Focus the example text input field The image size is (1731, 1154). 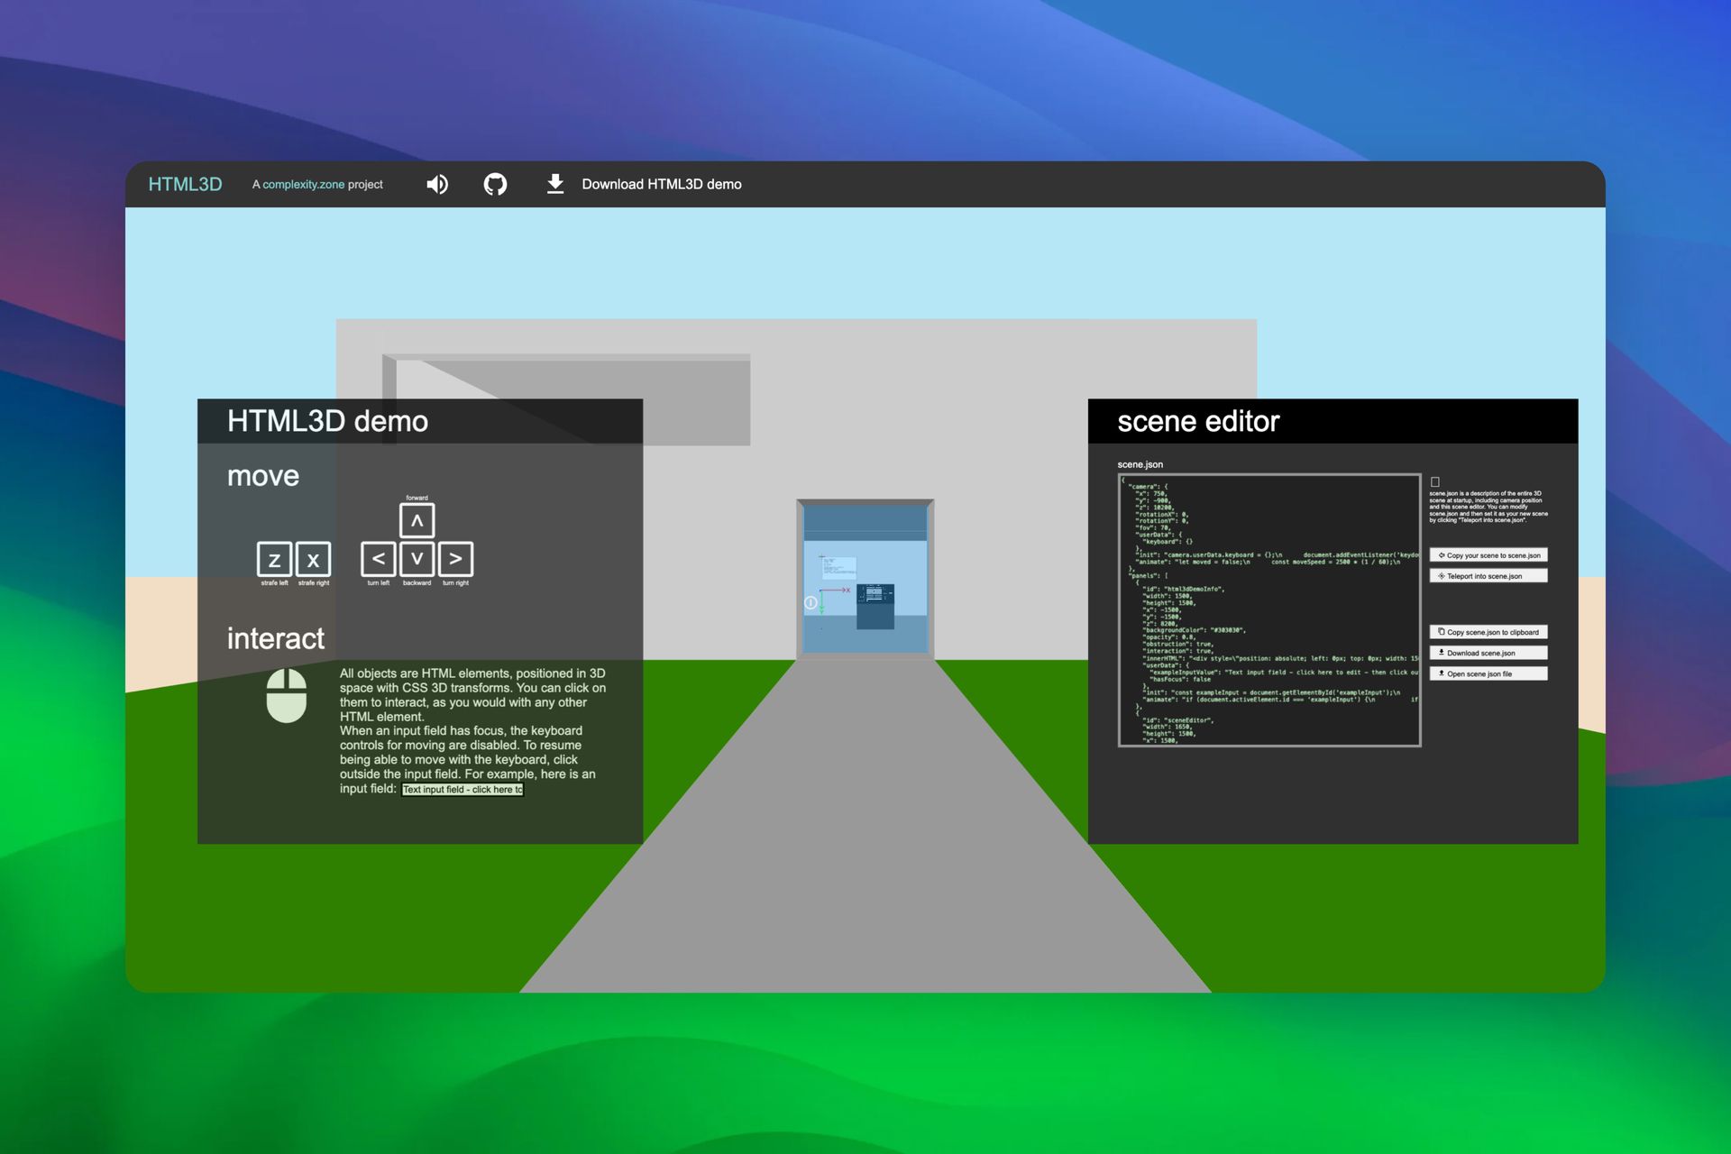[463, 790]
